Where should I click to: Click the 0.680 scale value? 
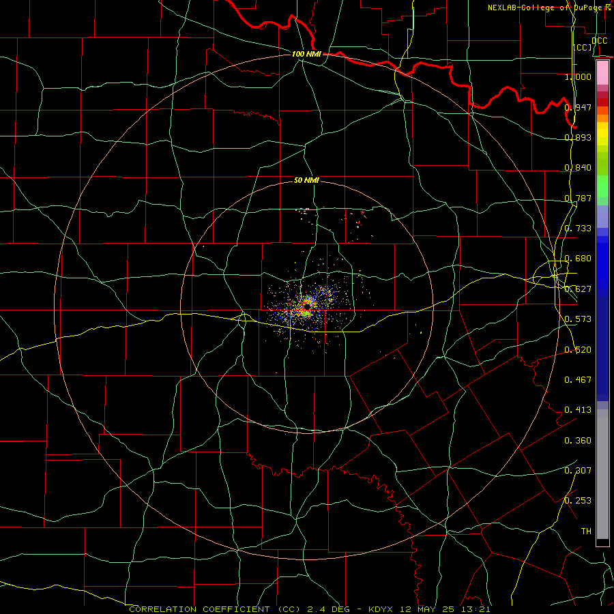pyautogui.click(x=578, y=259)
